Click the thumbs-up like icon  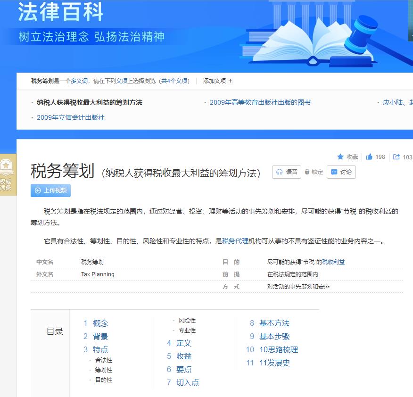point(369,157)
